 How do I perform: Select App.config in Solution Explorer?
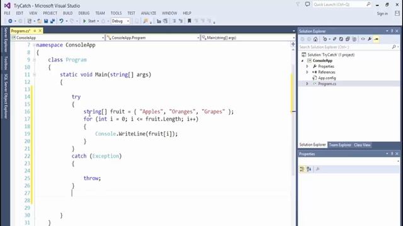327,78
